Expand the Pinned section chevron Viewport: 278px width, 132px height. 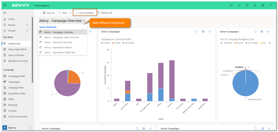[x=27, y=31]
